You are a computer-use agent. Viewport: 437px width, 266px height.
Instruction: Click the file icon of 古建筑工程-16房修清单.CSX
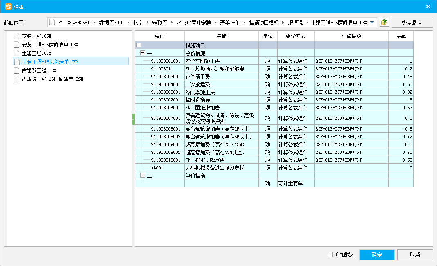pos(17,79)
